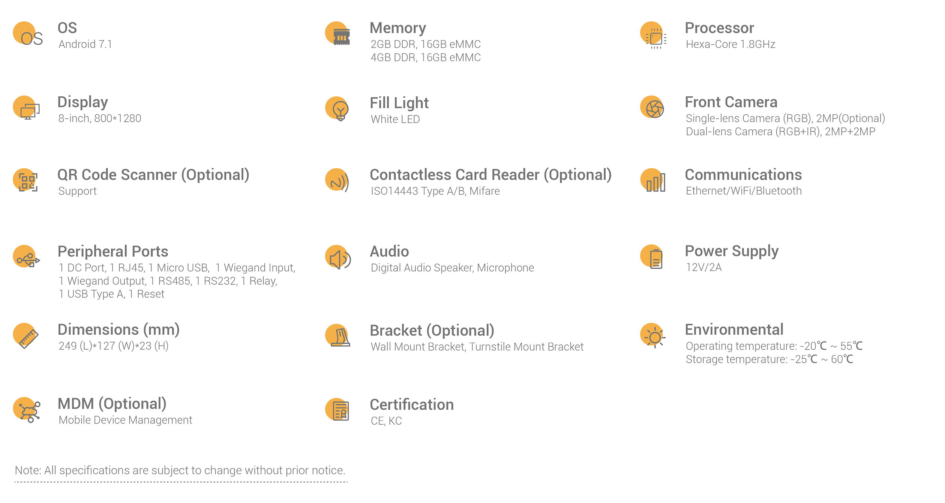Click the OS icon
The height and width of the screenshot is (503, 945).
click(28, 34)
